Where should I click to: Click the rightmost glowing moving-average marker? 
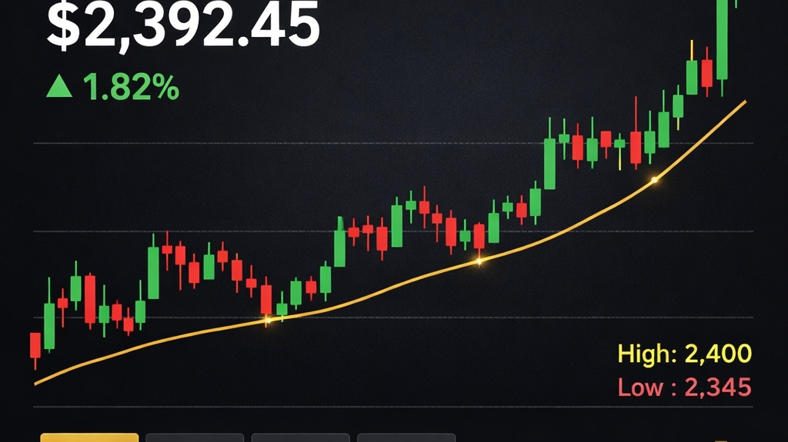[x=654, y=180]
